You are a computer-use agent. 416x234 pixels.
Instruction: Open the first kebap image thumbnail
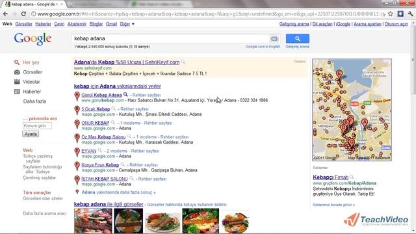tap(93, 221)
